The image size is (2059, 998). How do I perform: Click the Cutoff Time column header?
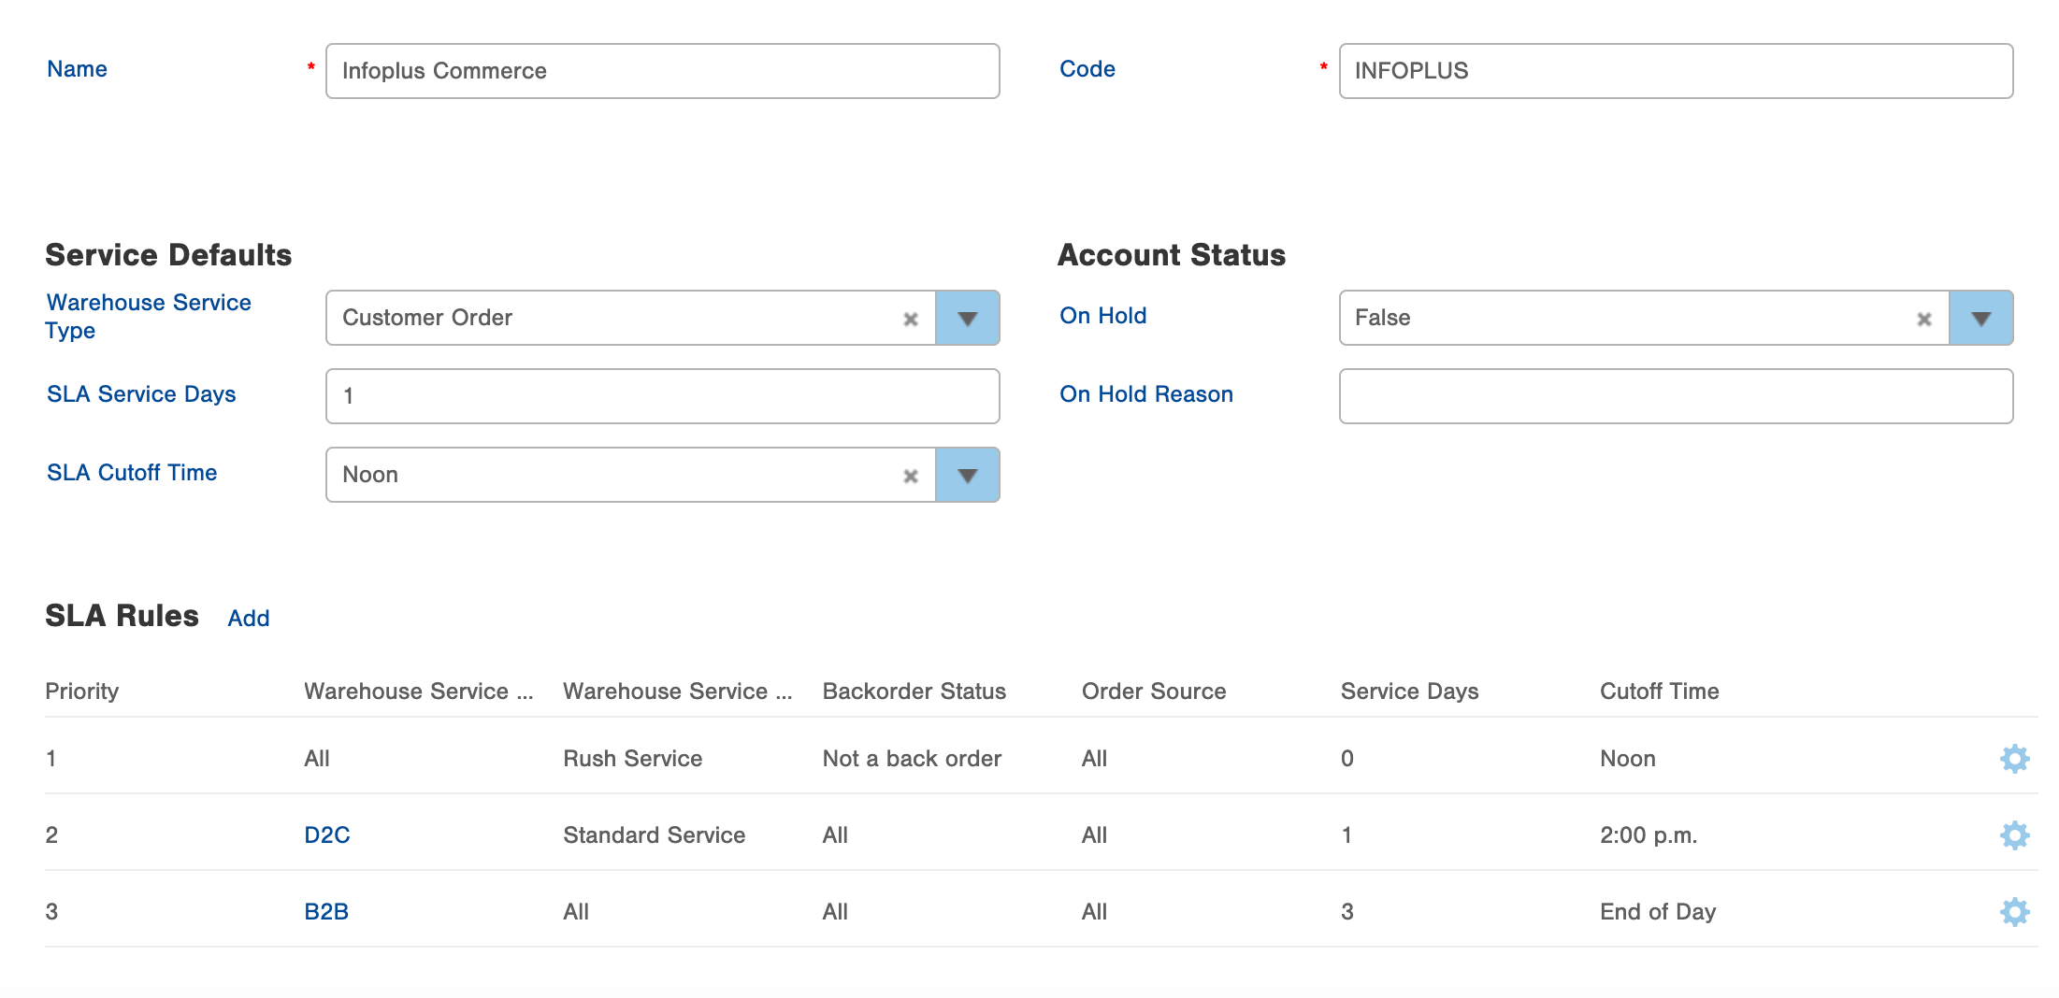coord(1660,691)
